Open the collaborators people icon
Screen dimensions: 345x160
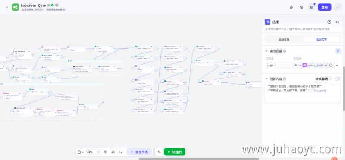[311, 7]
